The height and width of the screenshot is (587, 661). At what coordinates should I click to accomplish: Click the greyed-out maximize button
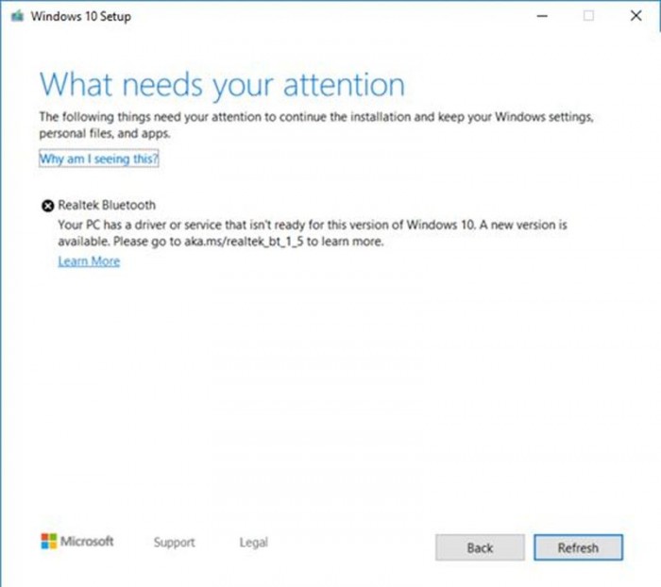coord(588,16)
